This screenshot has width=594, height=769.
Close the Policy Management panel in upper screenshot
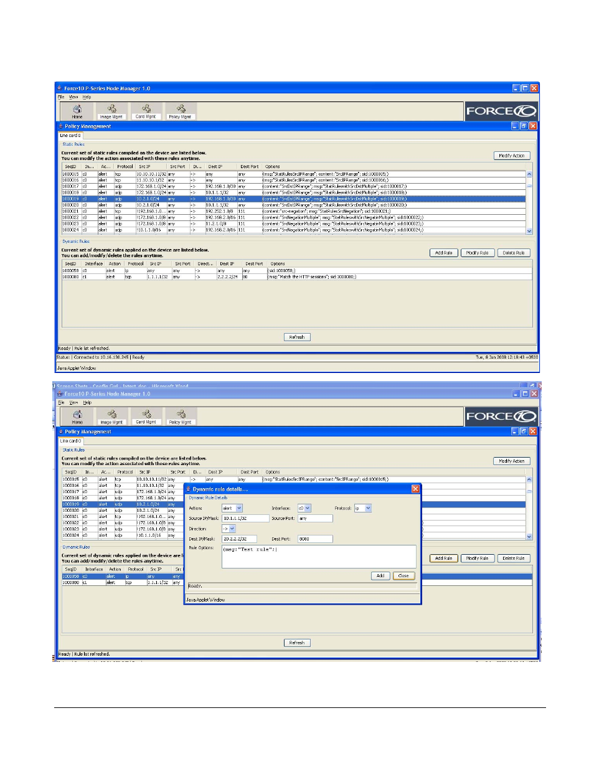click(533, 126)
